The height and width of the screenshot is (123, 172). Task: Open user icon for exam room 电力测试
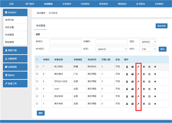pyautogui.click(x=127, y=67)
